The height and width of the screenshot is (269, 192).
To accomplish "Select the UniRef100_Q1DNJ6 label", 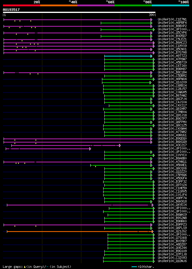I will point(172,261).
